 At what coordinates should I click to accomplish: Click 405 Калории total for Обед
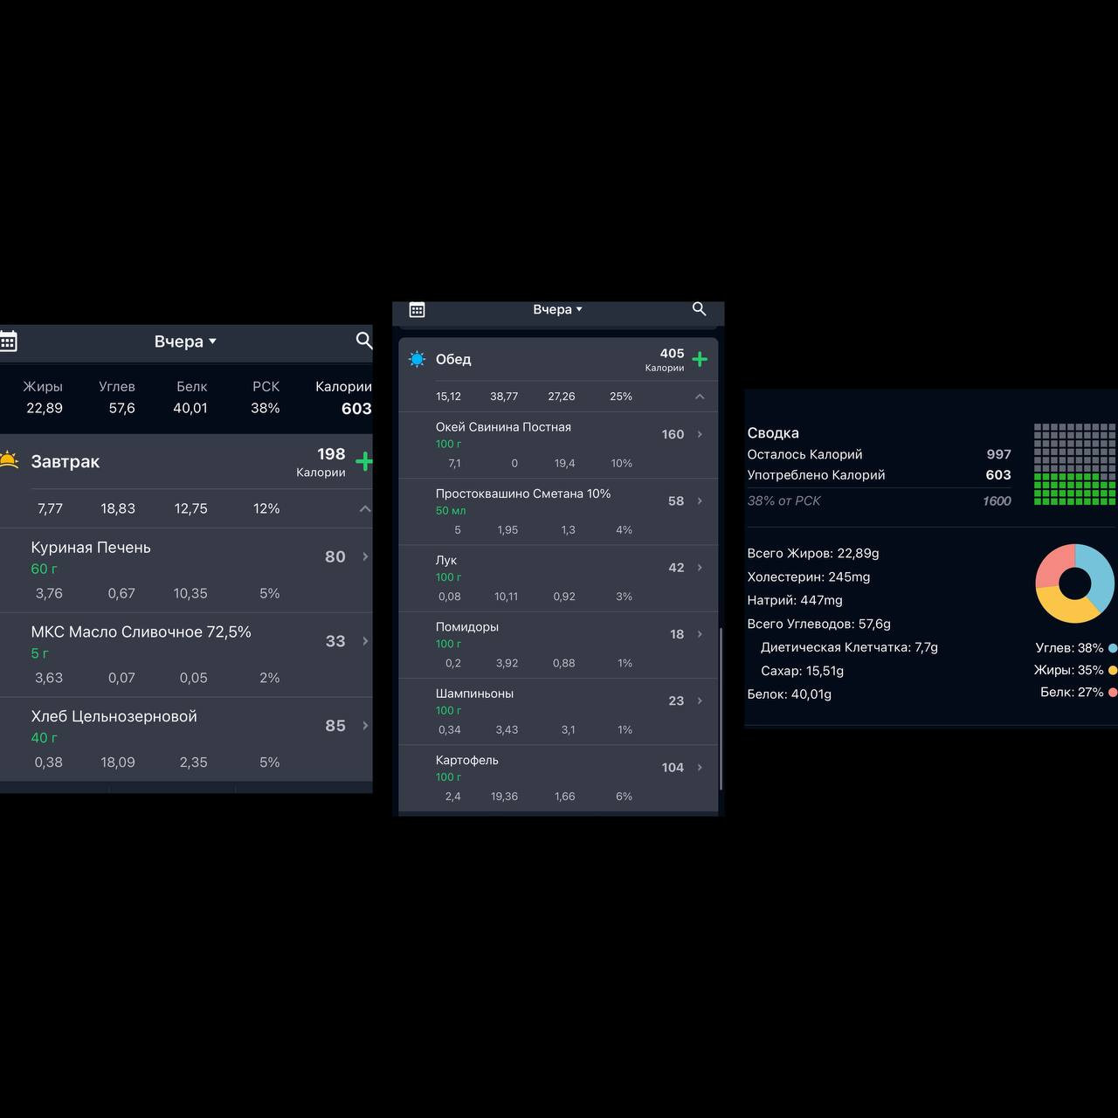(x=665, y=359)
